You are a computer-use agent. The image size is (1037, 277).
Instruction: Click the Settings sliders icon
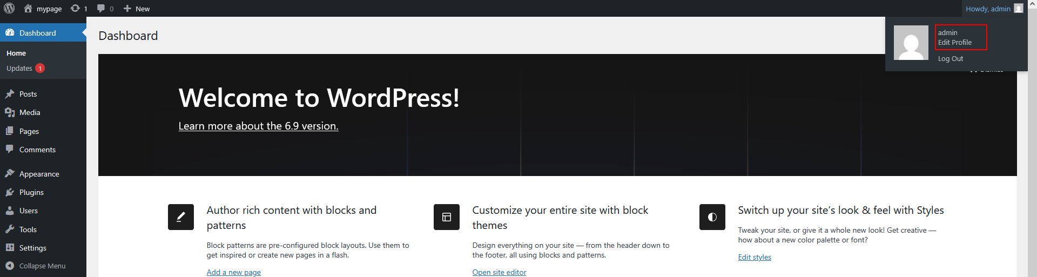[x=10, y=248]
